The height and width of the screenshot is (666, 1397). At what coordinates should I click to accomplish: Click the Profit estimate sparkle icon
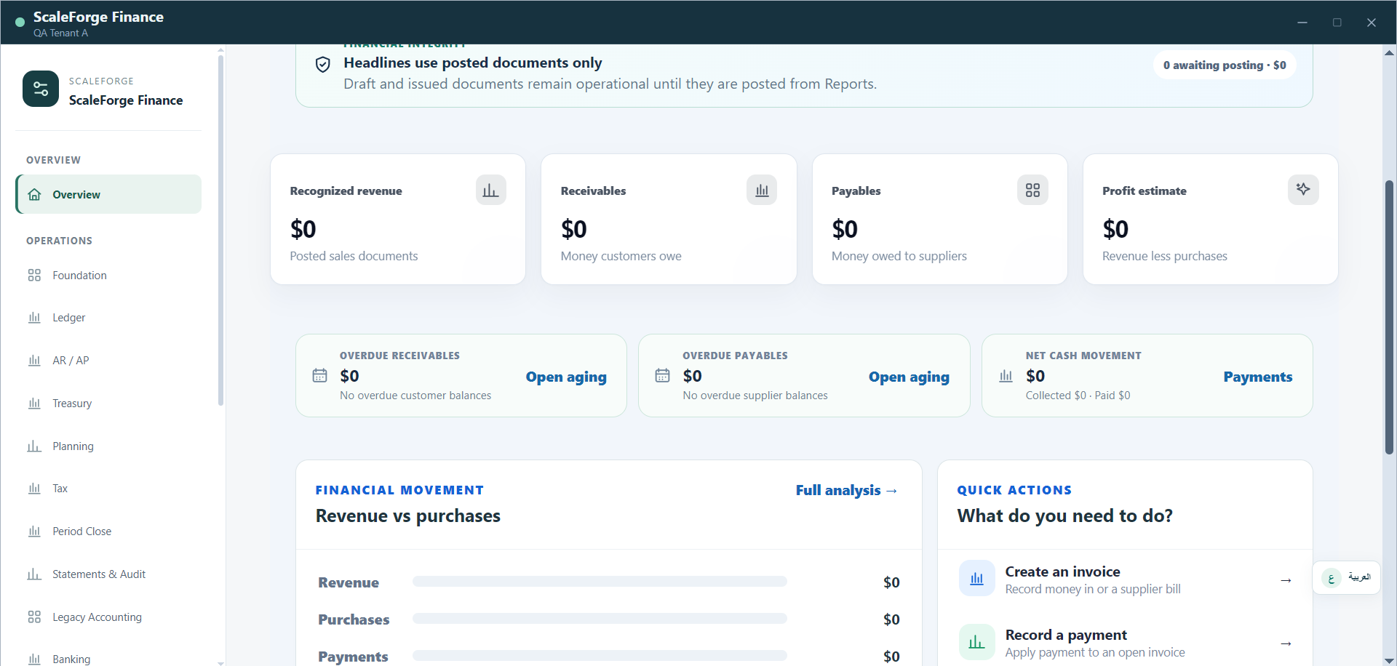tap(1303, 190)
